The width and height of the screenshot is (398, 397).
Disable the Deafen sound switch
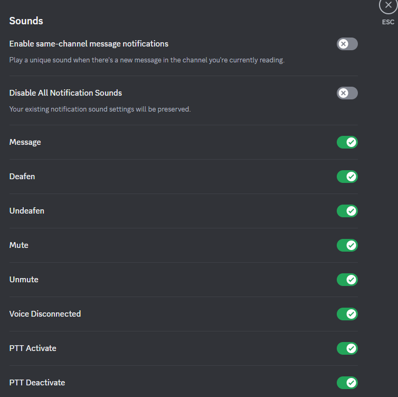pyautogui.click(x=347, y=177)
